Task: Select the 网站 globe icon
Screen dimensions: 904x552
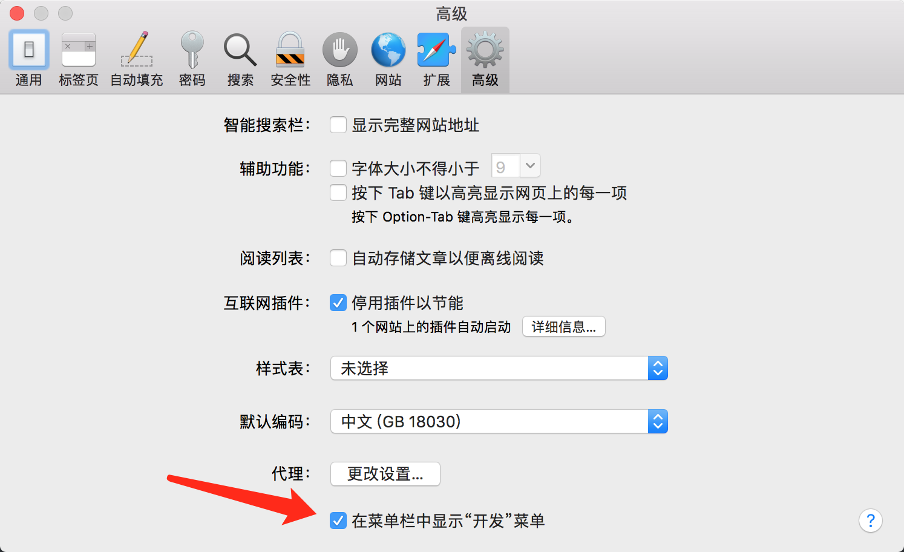Action: coord(388,59)
